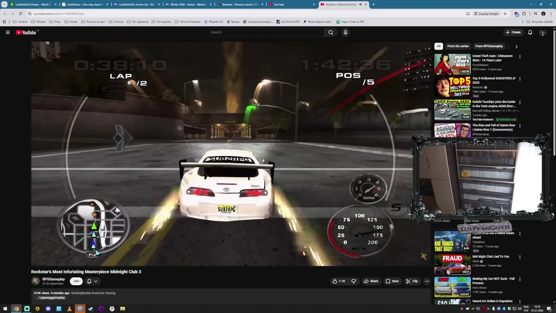Open File Explorer from the taskbar
Screen dimensions: 556x313
[122, 309]
